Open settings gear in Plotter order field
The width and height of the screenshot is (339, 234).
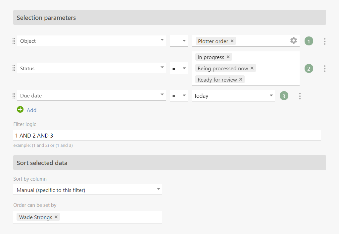(293, 40)
